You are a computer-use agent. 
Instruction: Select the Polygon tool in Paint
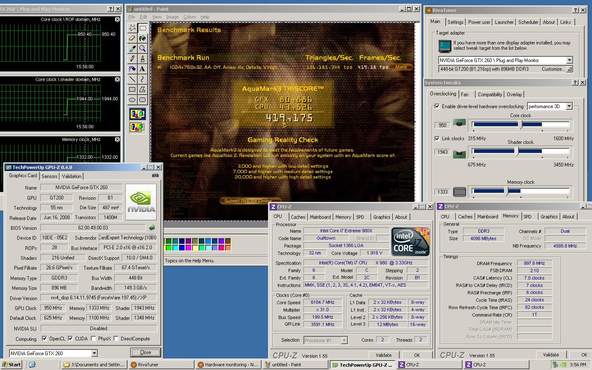[143, 89]
